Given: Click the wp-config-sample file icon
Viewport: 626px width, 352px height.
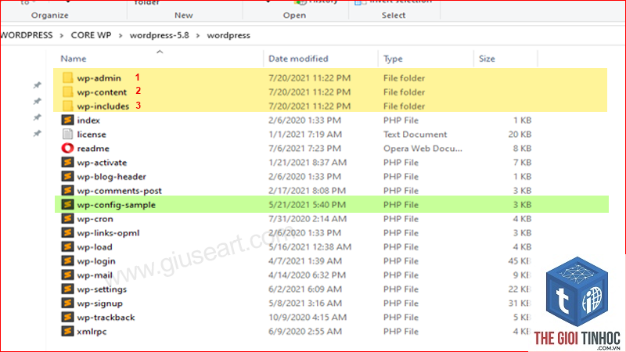Looking at the screenshot, I should (67, 205).
